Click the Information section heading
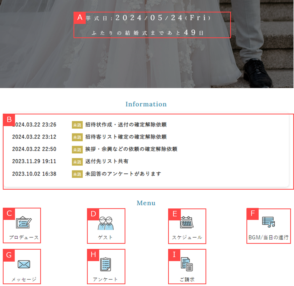Viewport: 294px width, 286px height. [x=146, y=104]
